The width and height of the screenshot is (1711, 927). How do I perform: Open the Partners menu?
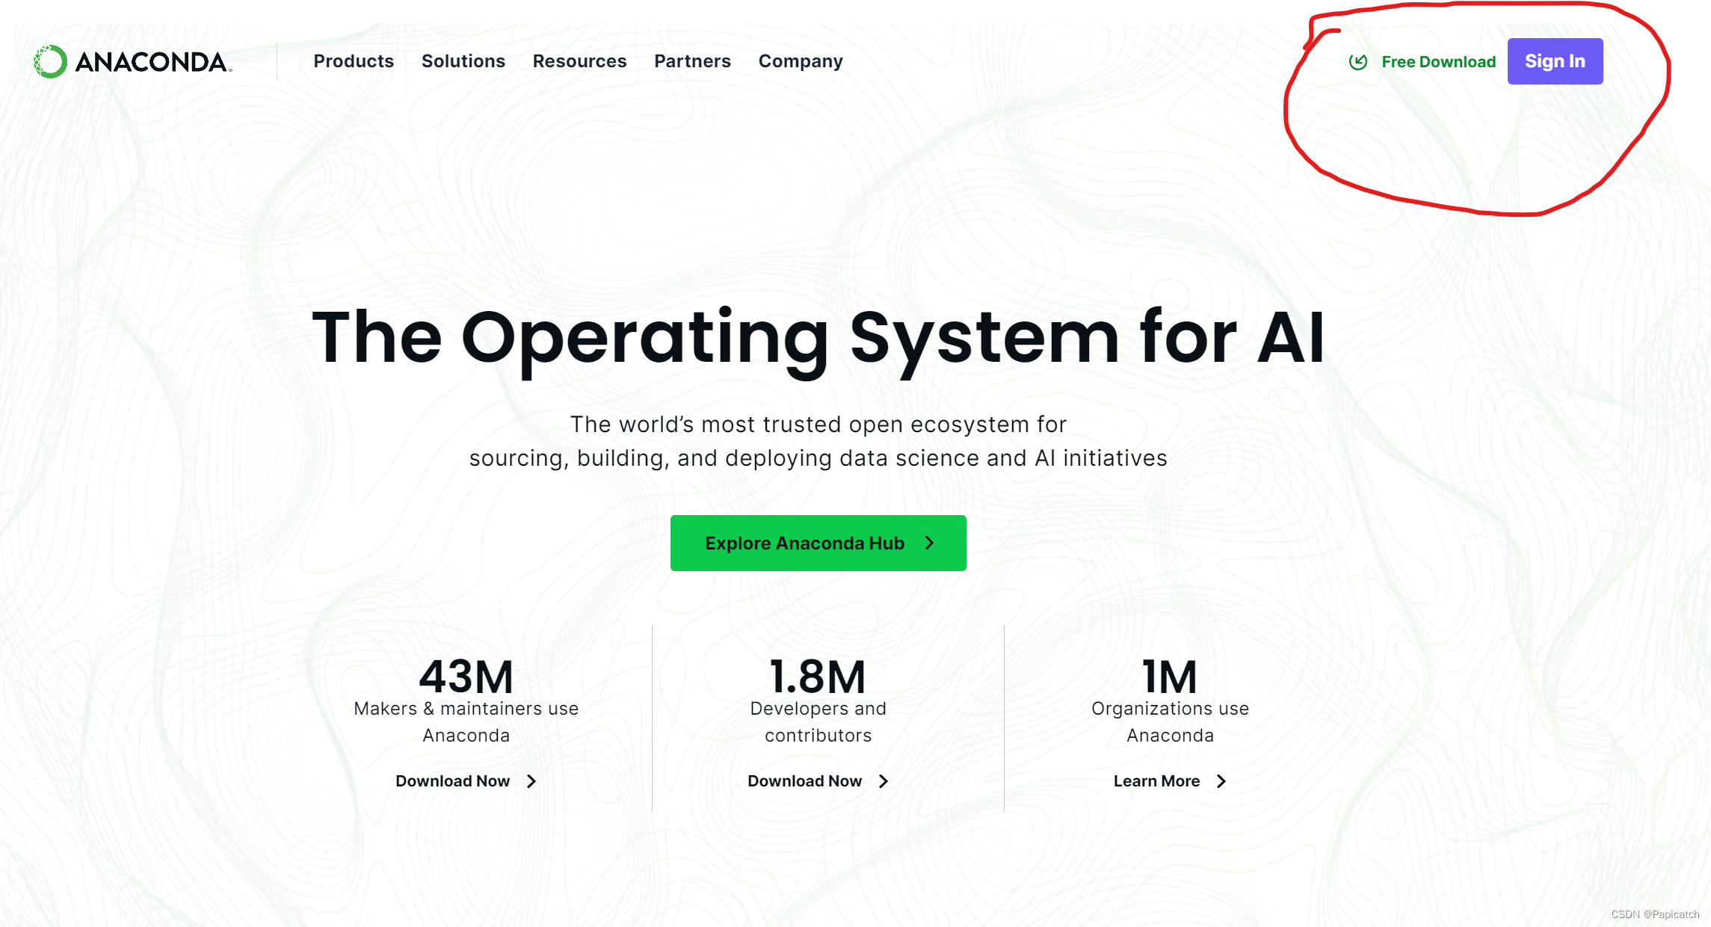coord(692,61)
